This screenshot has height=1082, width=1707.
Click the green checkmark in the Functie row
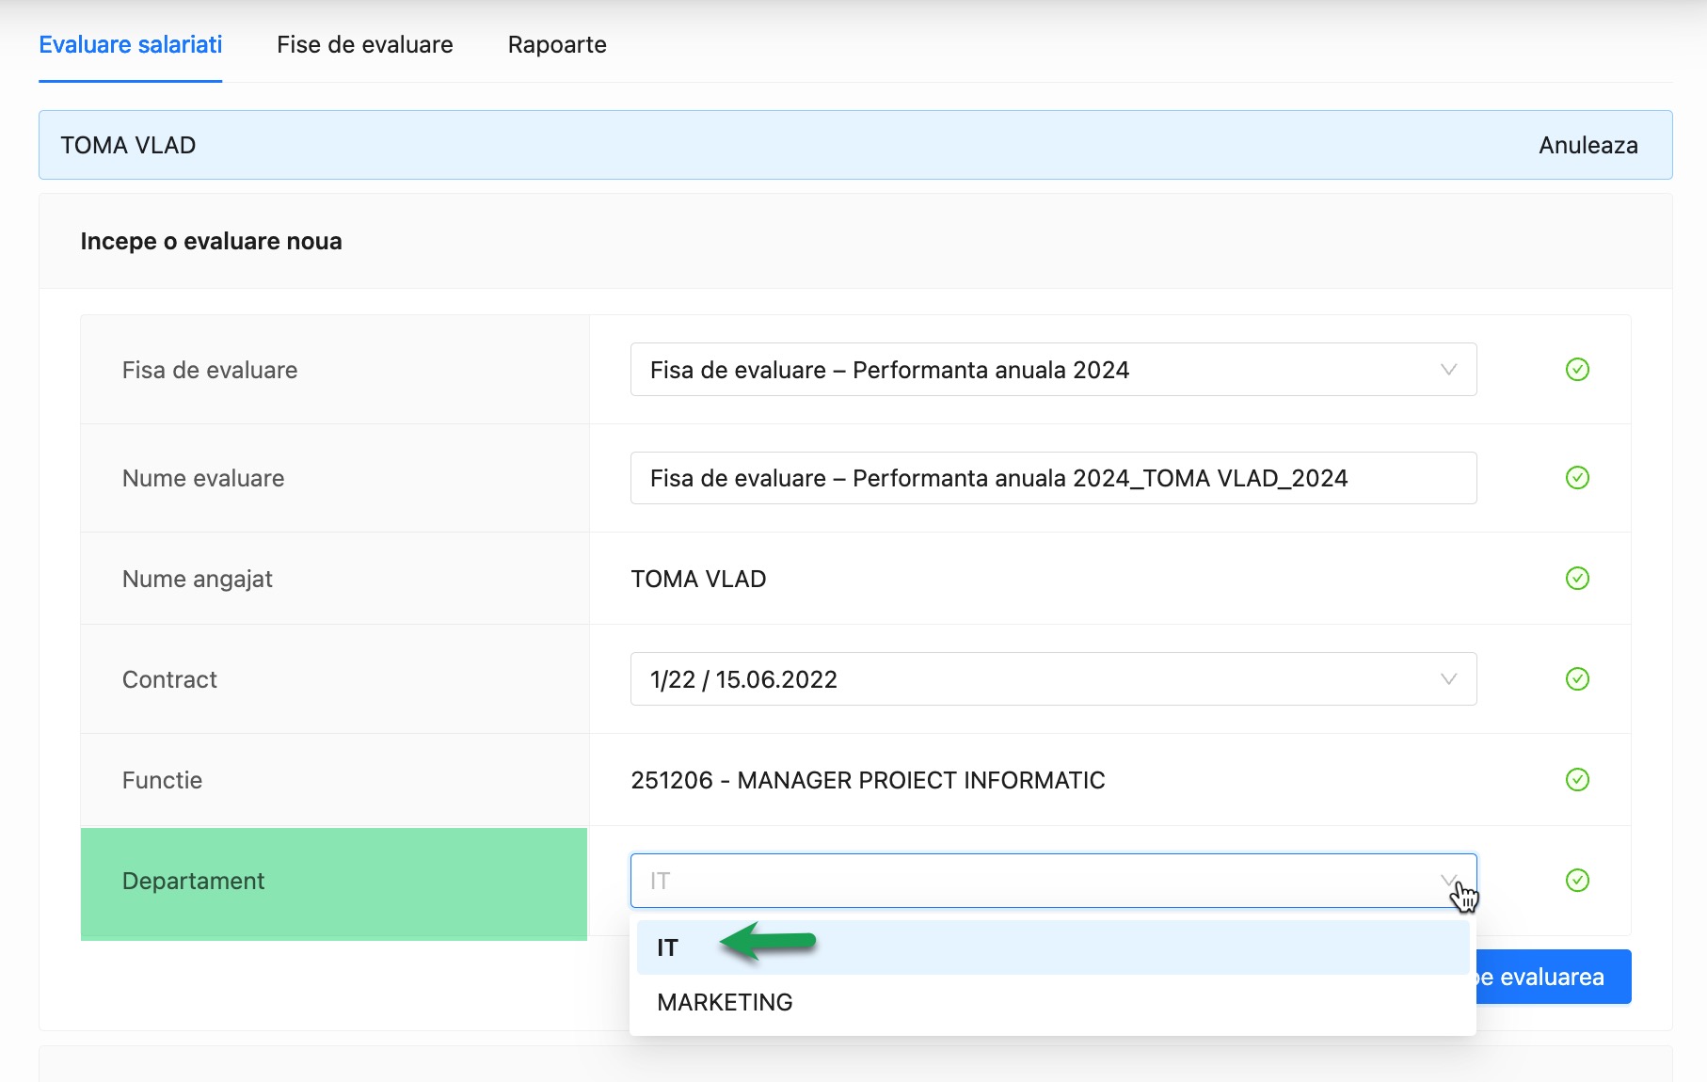coord(1577,780)
